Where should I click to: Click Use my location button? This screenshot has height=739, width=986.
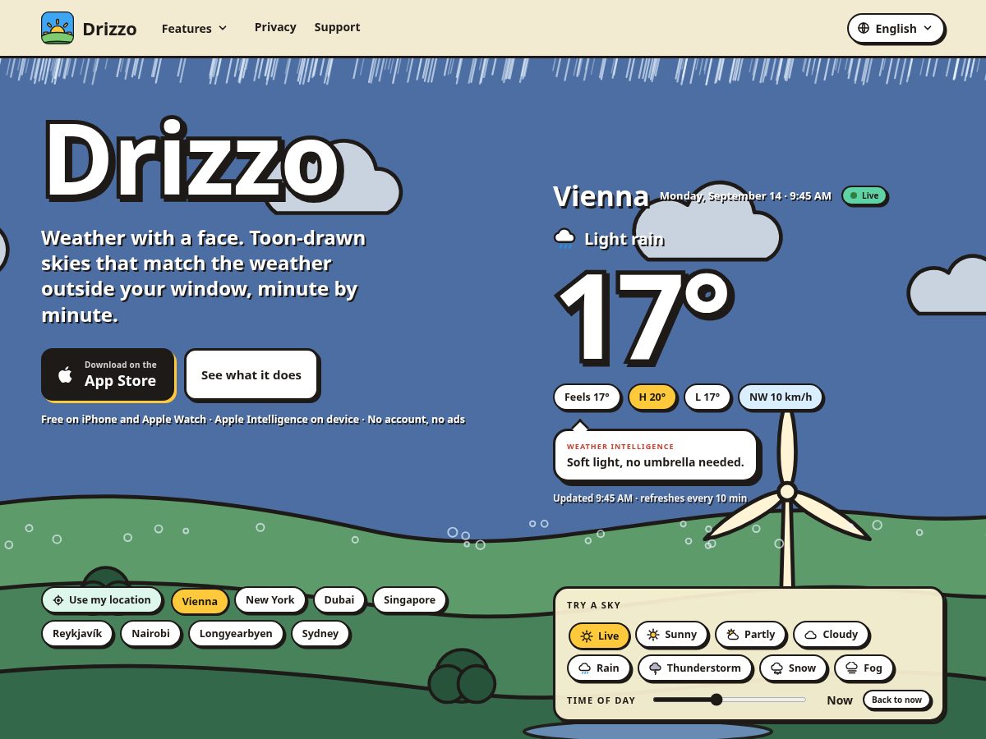(x=102, y=599)
